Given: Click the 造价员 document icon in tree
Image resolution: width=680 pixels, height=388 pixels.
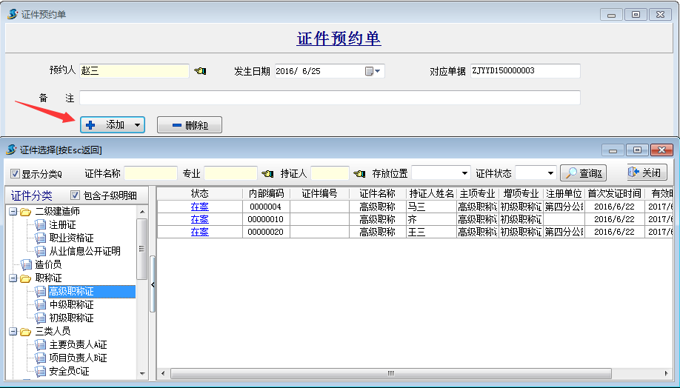Looking at the screenshot, I should (x=27, y=264).
